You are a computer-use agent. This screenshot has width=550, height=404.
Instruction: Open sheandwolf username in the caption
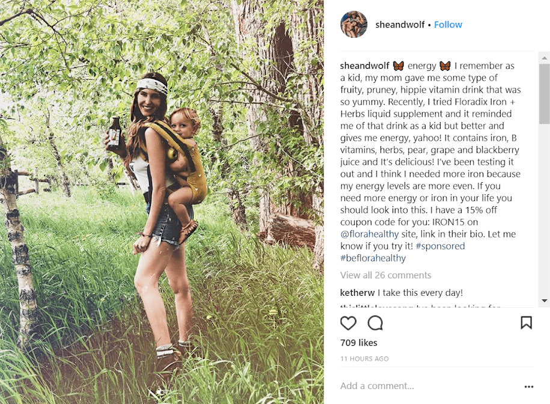tap(364, 66)
